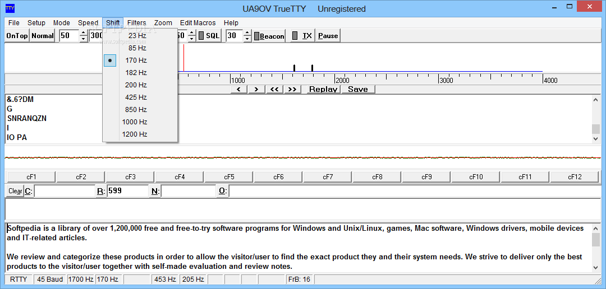This screenshot has width=606, height=289.
Task: Trigger macro button cF9
Action: click(426, 177)
